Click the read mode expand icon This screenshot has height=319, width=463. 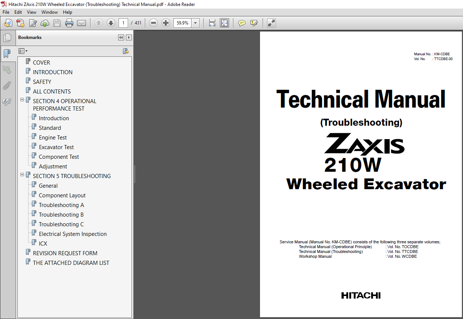[x=271, y=23]
